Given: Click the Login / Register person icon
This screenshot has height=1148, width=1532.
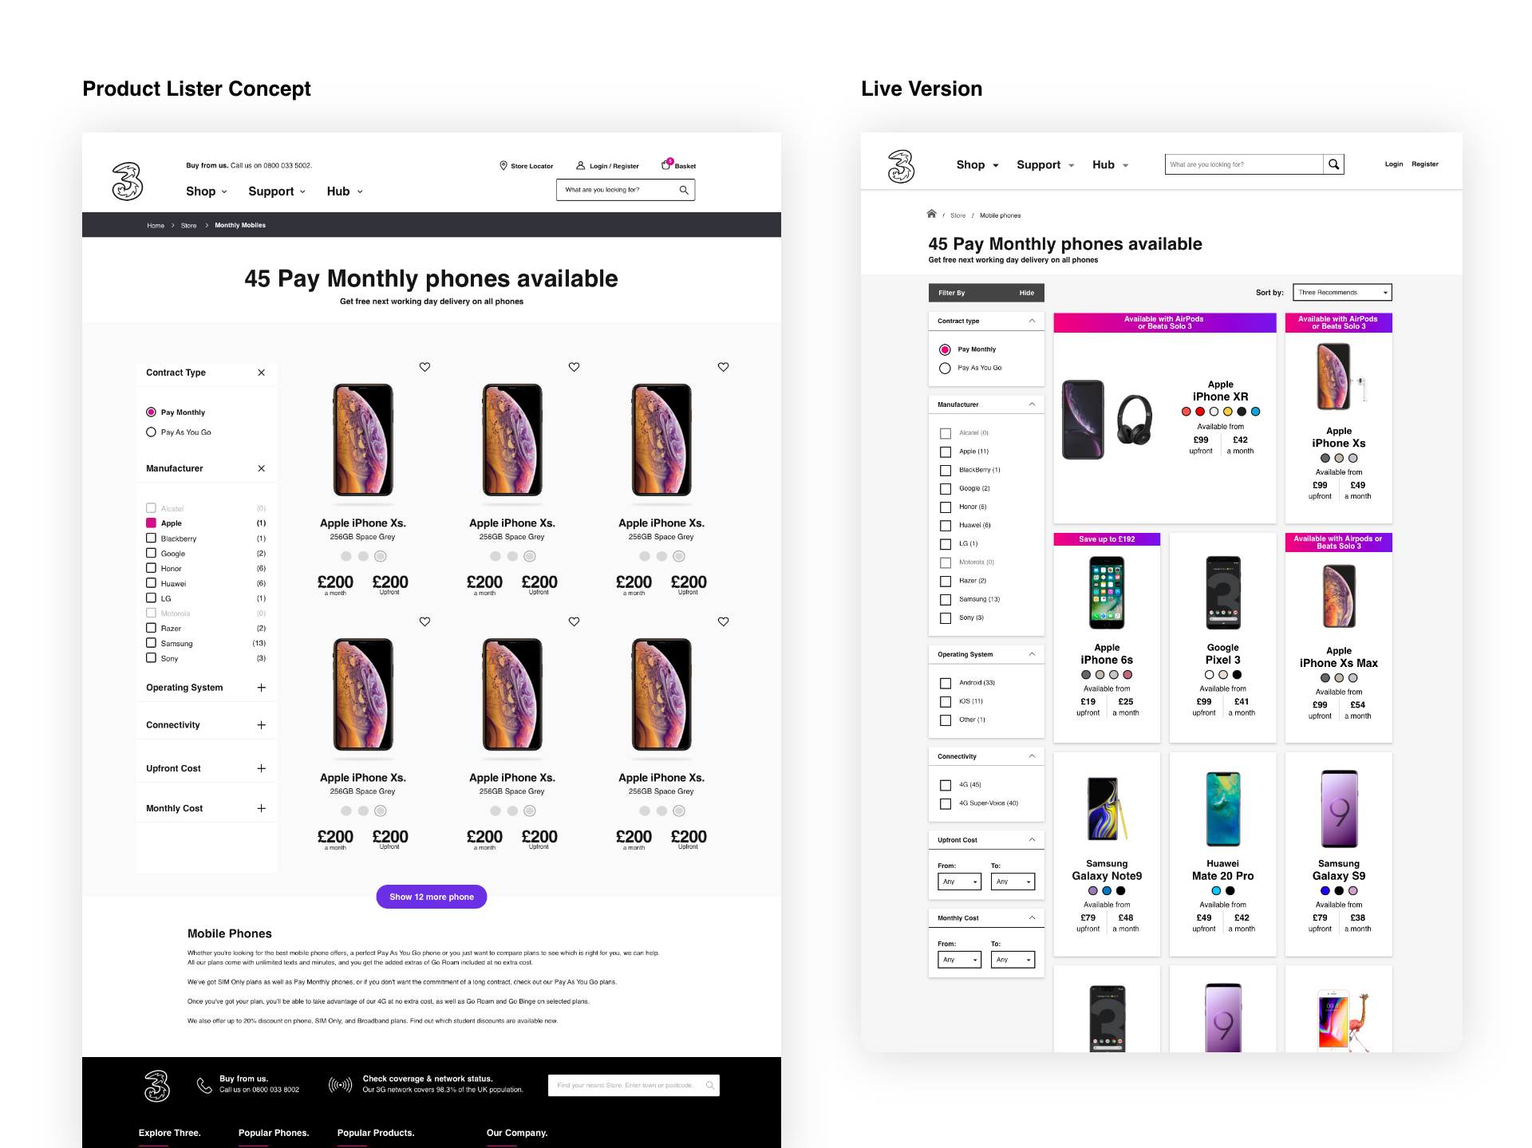Looking at the screenshot, I should pyautogui.click(x=581, y=166).
